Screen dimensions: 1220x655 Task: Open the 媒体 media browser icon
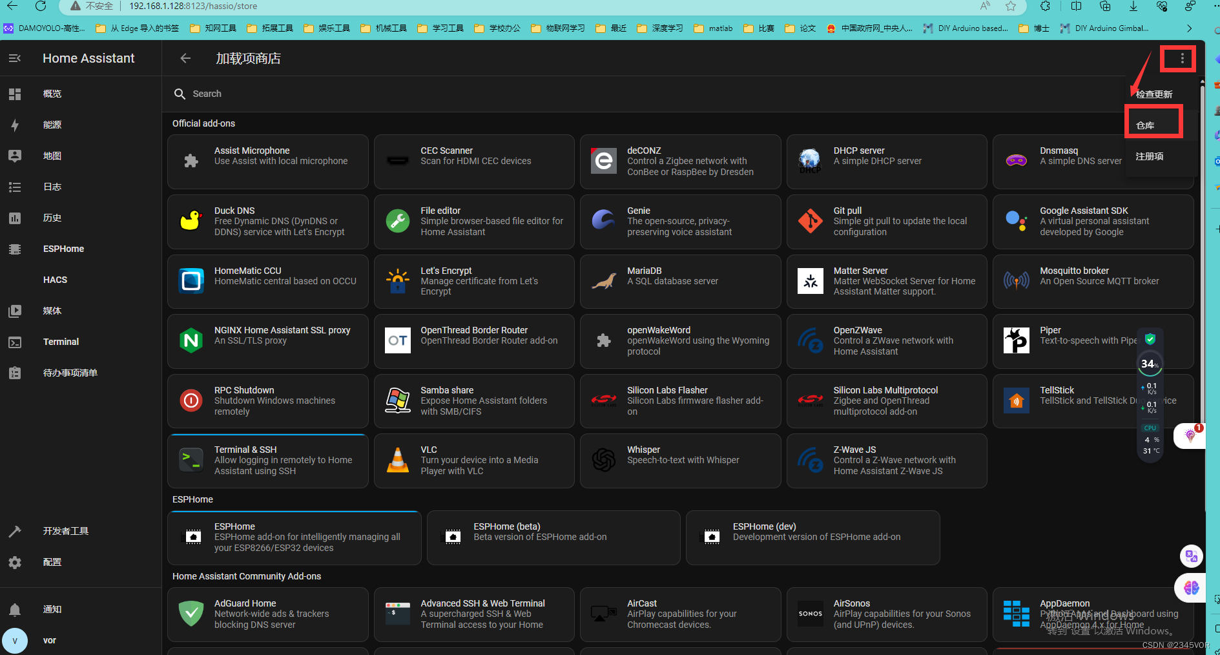pyautogui.click(x=15, y=311)
